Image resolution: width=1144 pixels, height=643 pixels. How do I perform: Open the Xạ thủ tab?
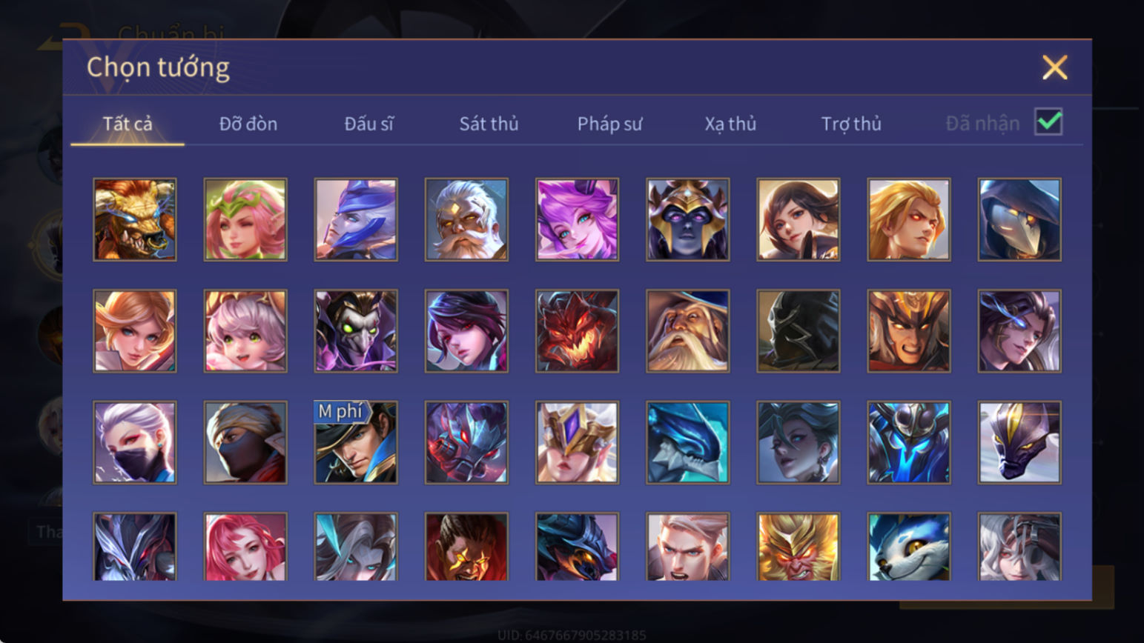[x=730, y=124]
